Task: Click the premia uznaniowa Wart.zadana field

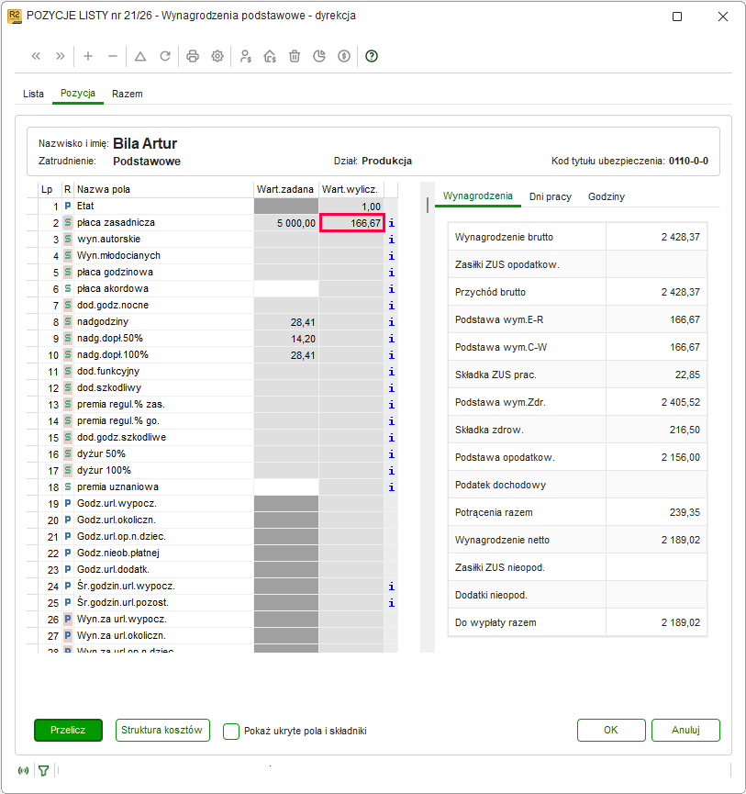Action: pyautogui.click(x=286, y=487)
